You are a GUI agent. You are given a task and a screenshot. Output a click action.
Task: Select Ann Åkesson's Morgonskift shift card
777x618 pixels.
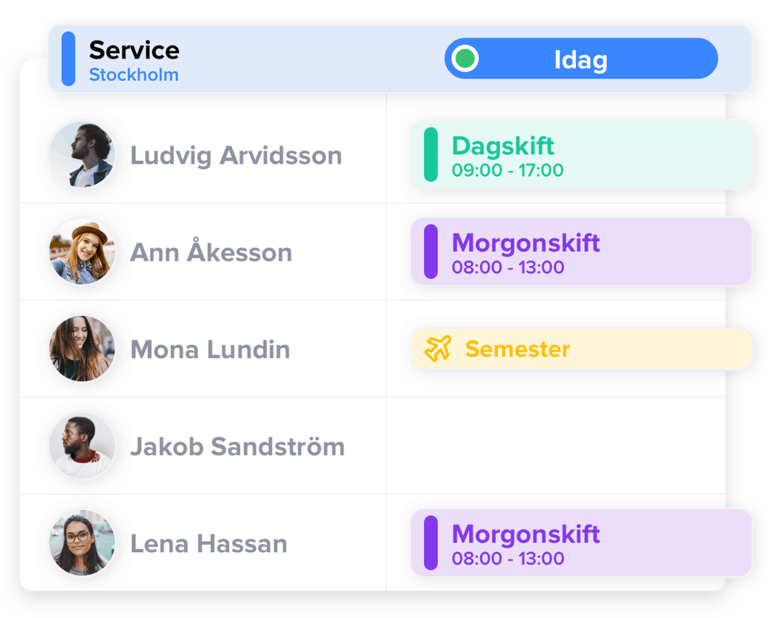click(581, 252)
